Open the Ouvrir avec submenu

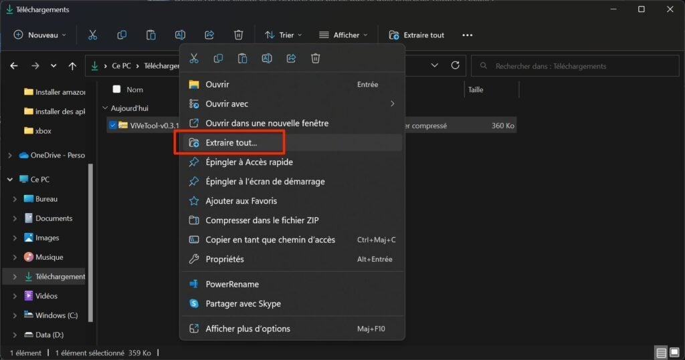[x=292, y=104]
